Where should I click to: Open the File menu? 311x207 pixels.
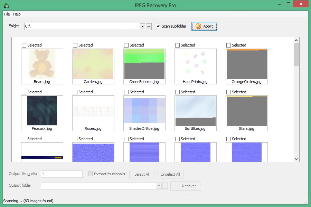point(7,14)
